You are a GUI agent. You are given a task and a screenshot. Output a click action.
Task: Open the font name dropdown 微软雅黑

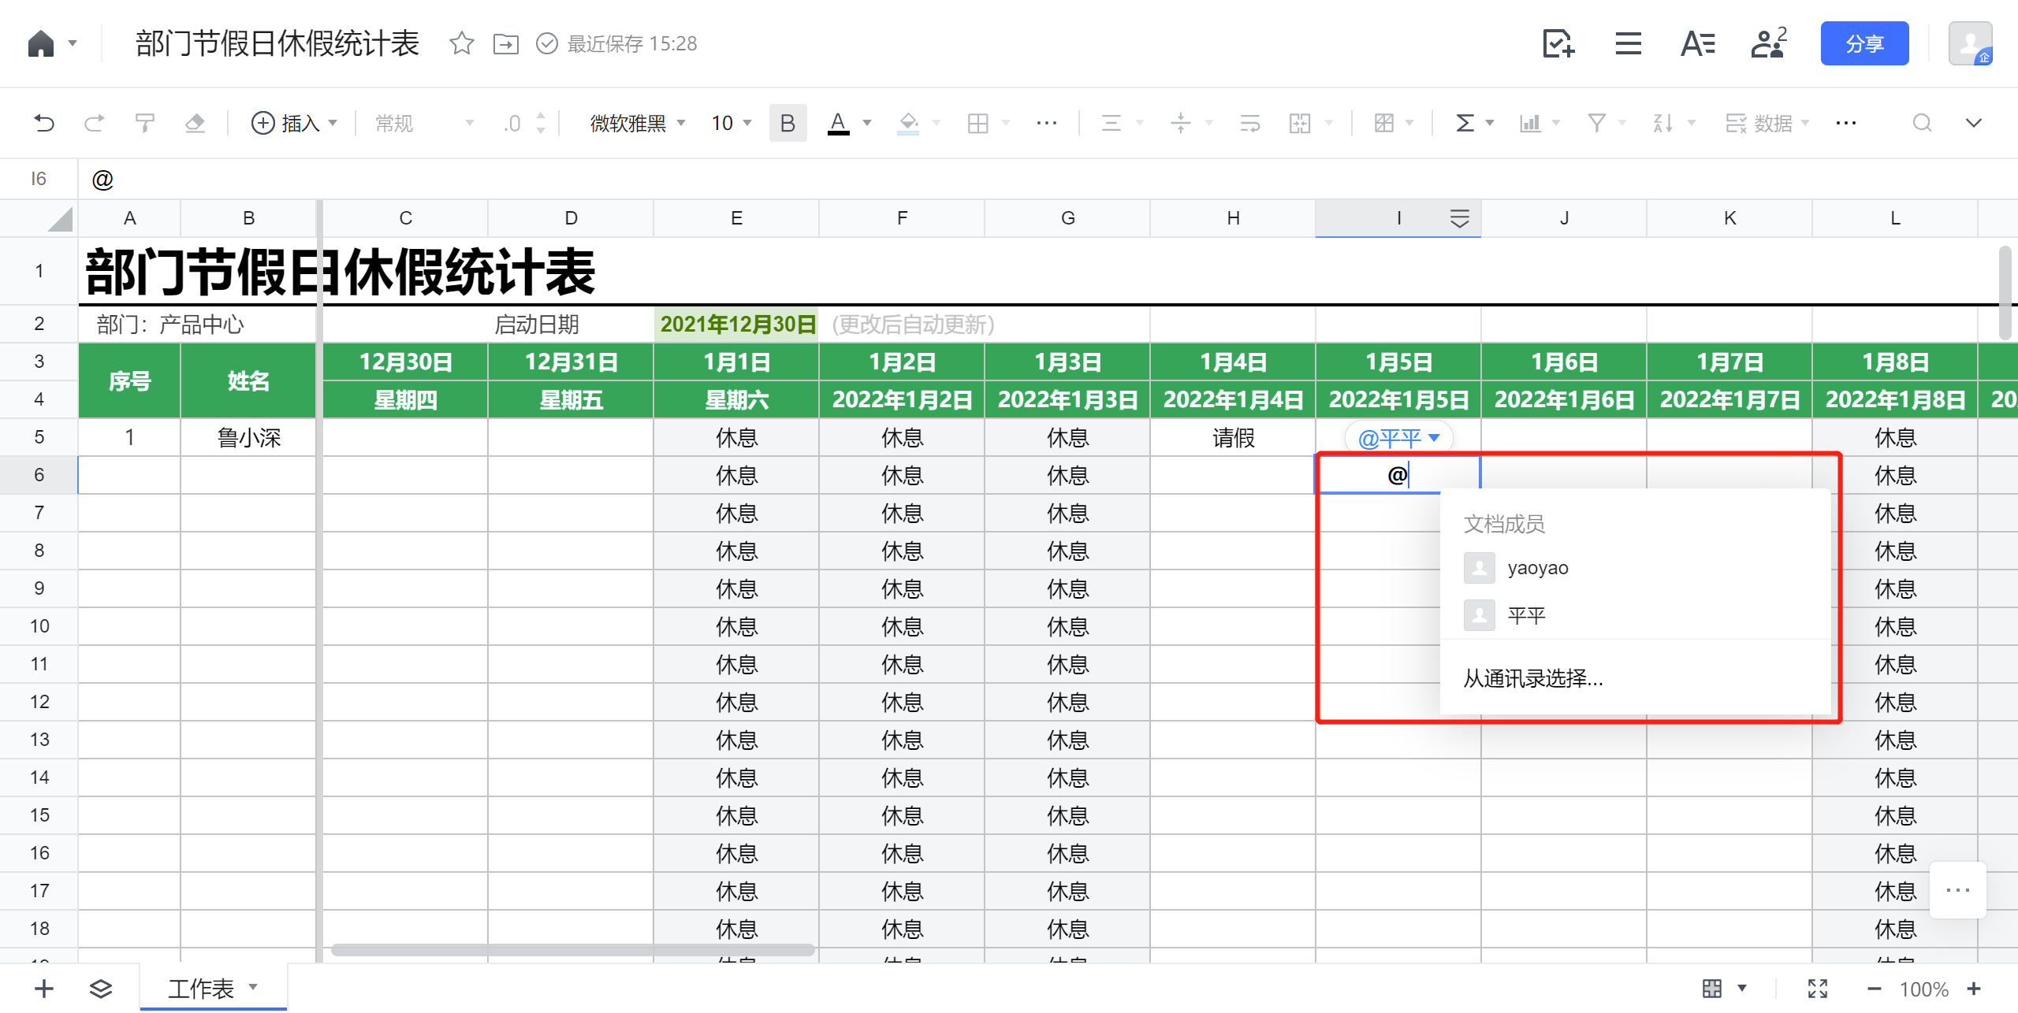637,123
